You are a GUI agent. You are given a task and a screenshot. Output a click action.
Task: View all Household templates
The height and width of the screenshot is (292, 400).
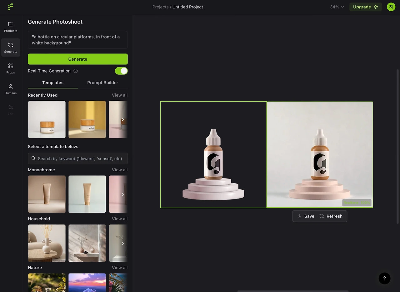pyautogui.click(x=120, y=219)
